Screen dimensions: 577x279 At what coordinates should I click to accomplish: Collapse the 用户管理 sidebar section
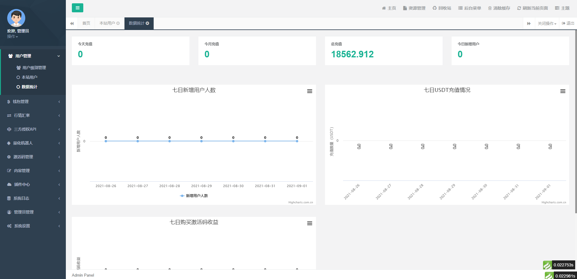pyautogui.click(x=33, y=56)
